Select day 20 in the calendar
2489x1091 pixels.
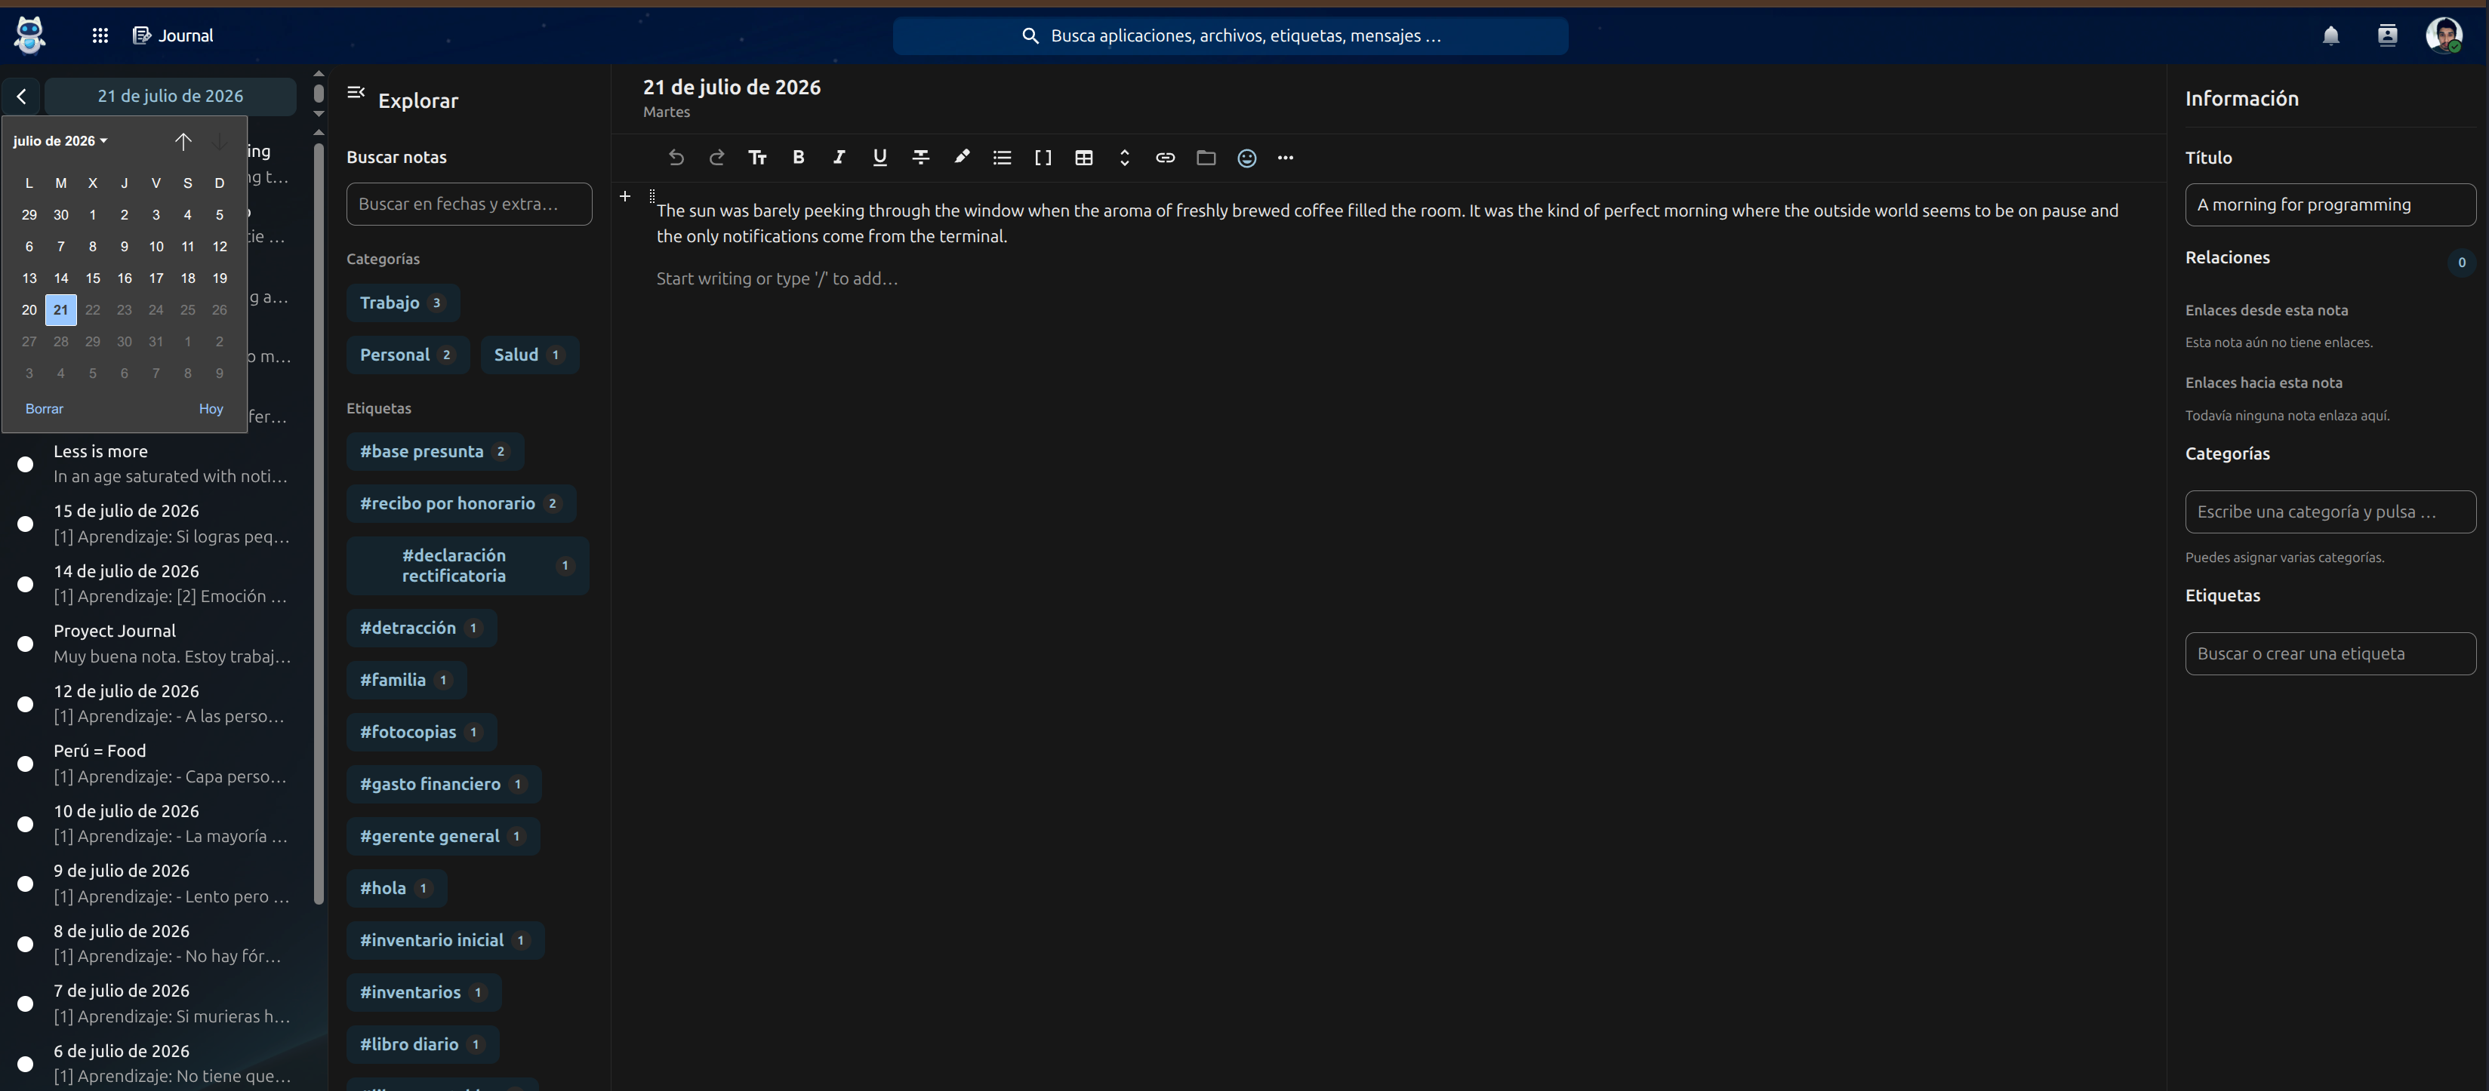29,310
